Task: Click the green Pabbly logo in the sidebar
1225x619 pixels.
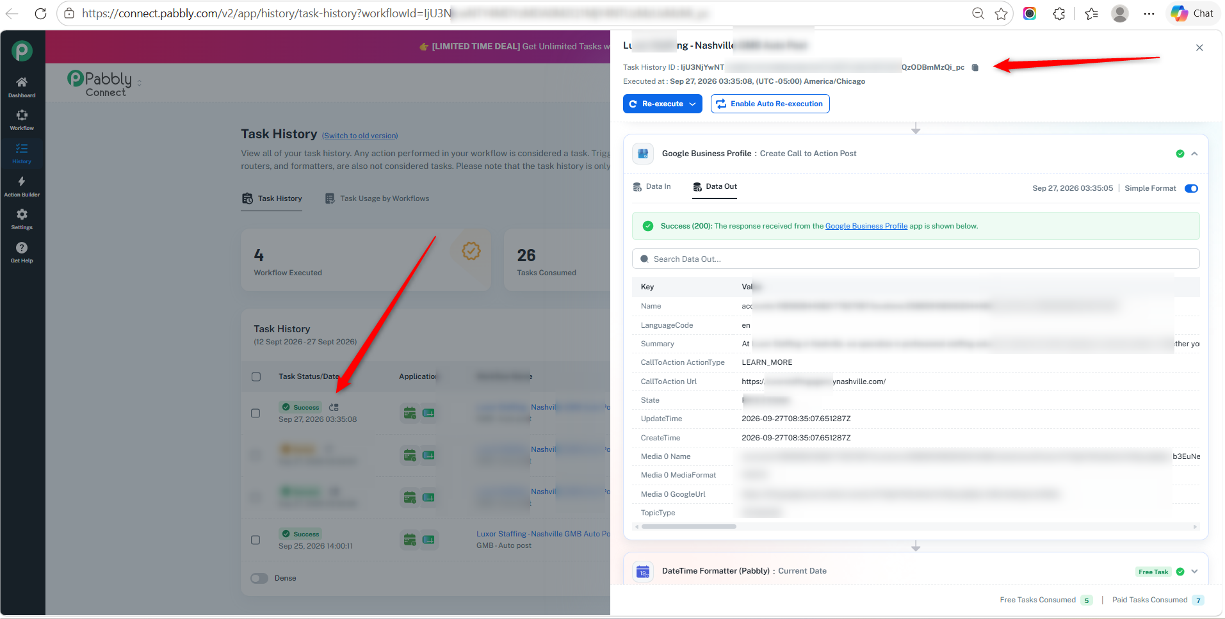Action: [22, 51]
